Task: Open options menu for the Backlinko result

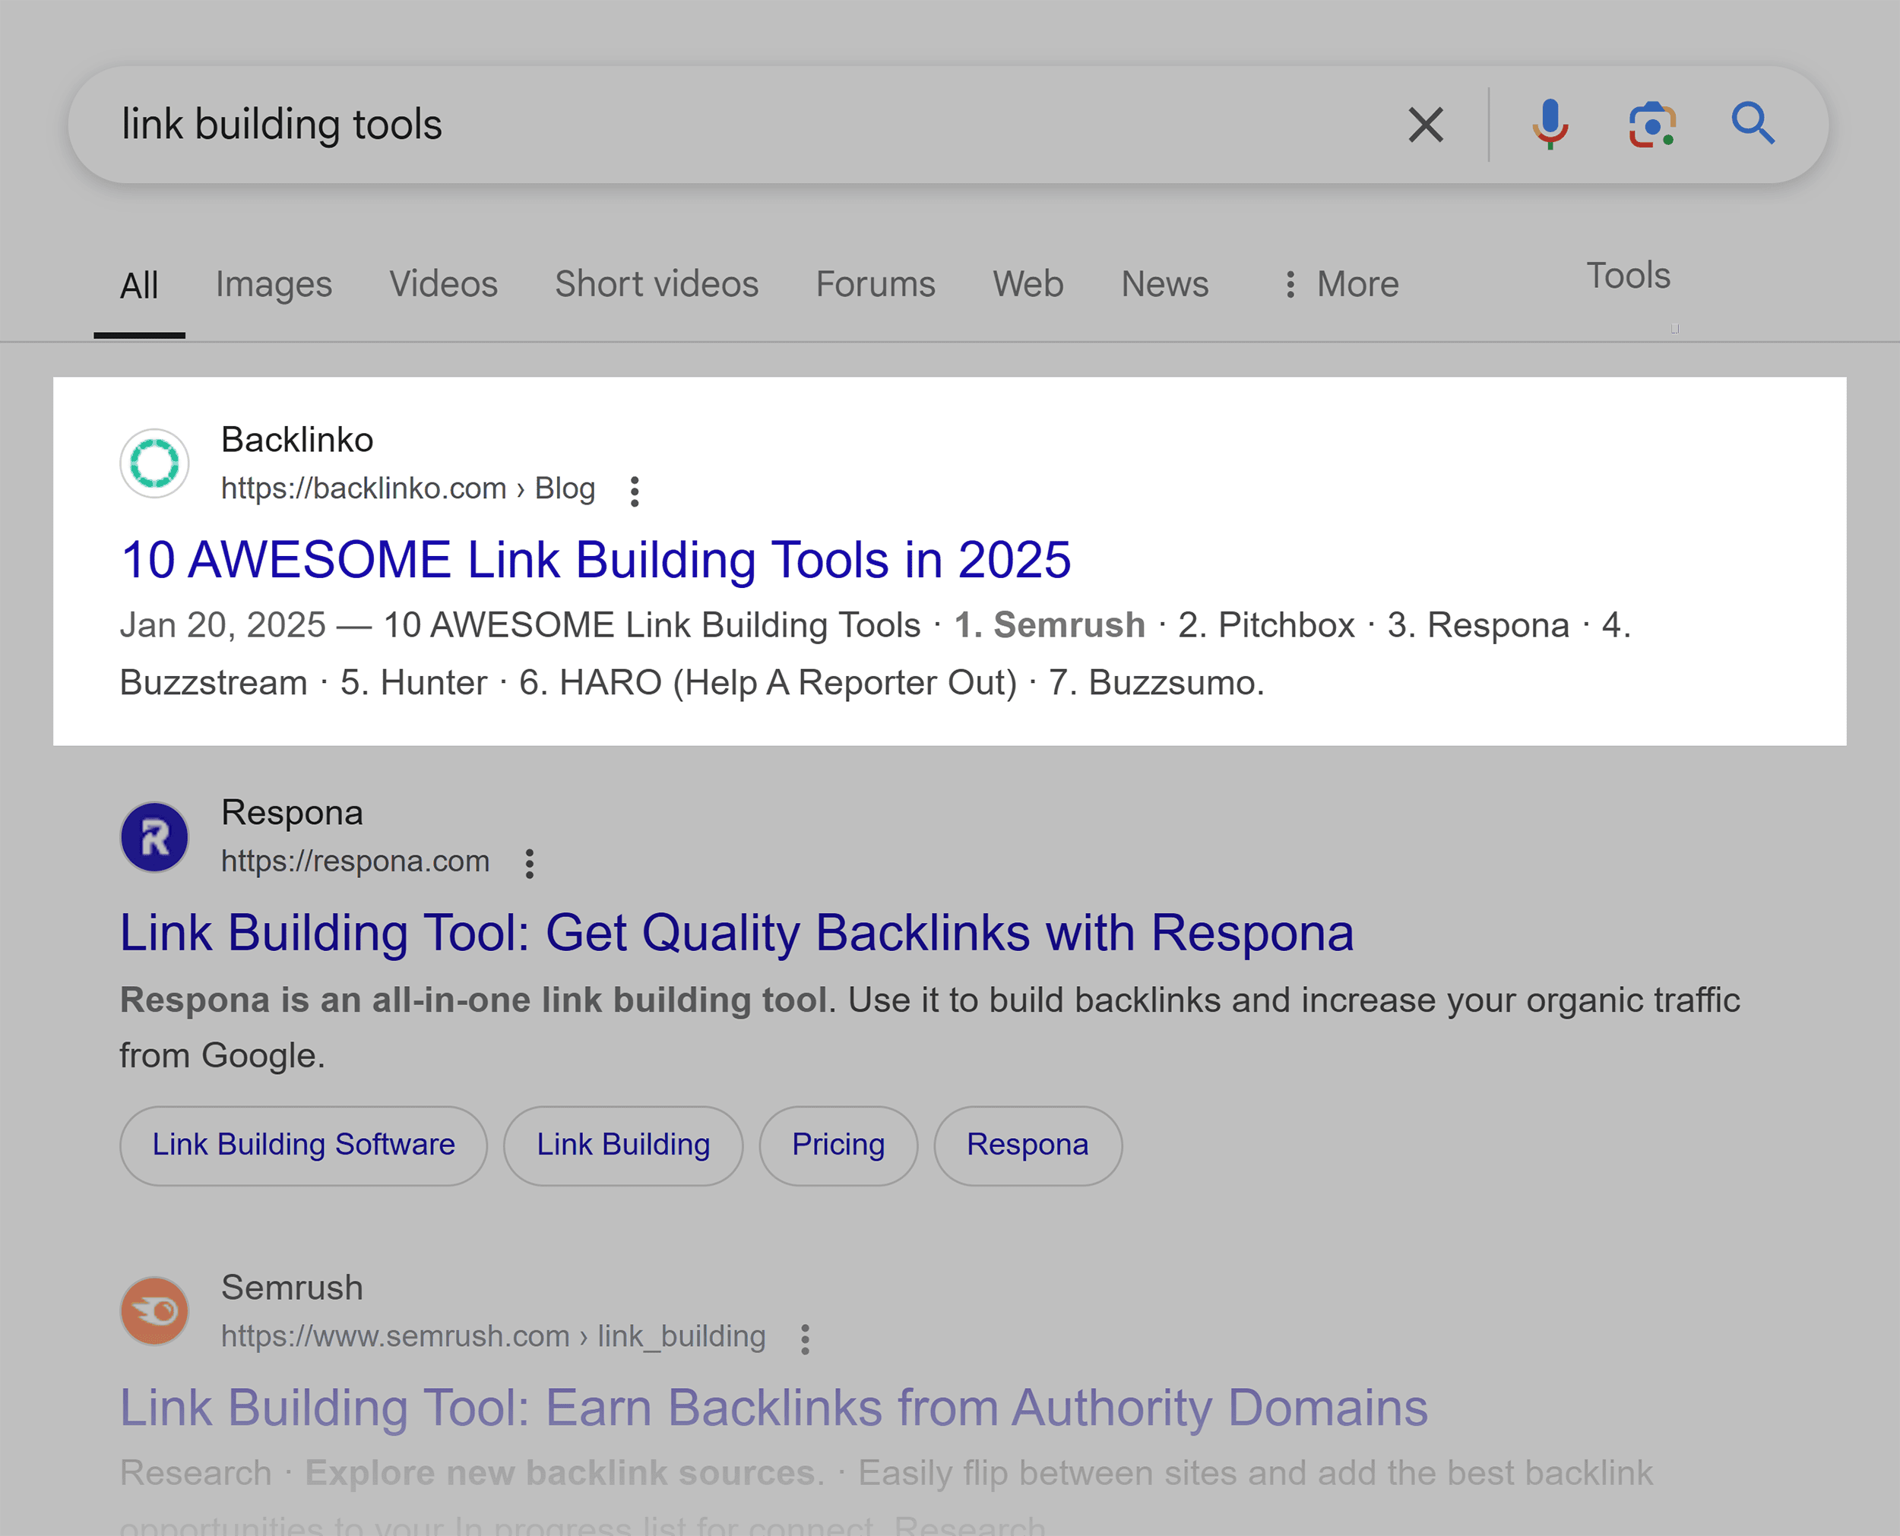Action: (x=635, y=491)
